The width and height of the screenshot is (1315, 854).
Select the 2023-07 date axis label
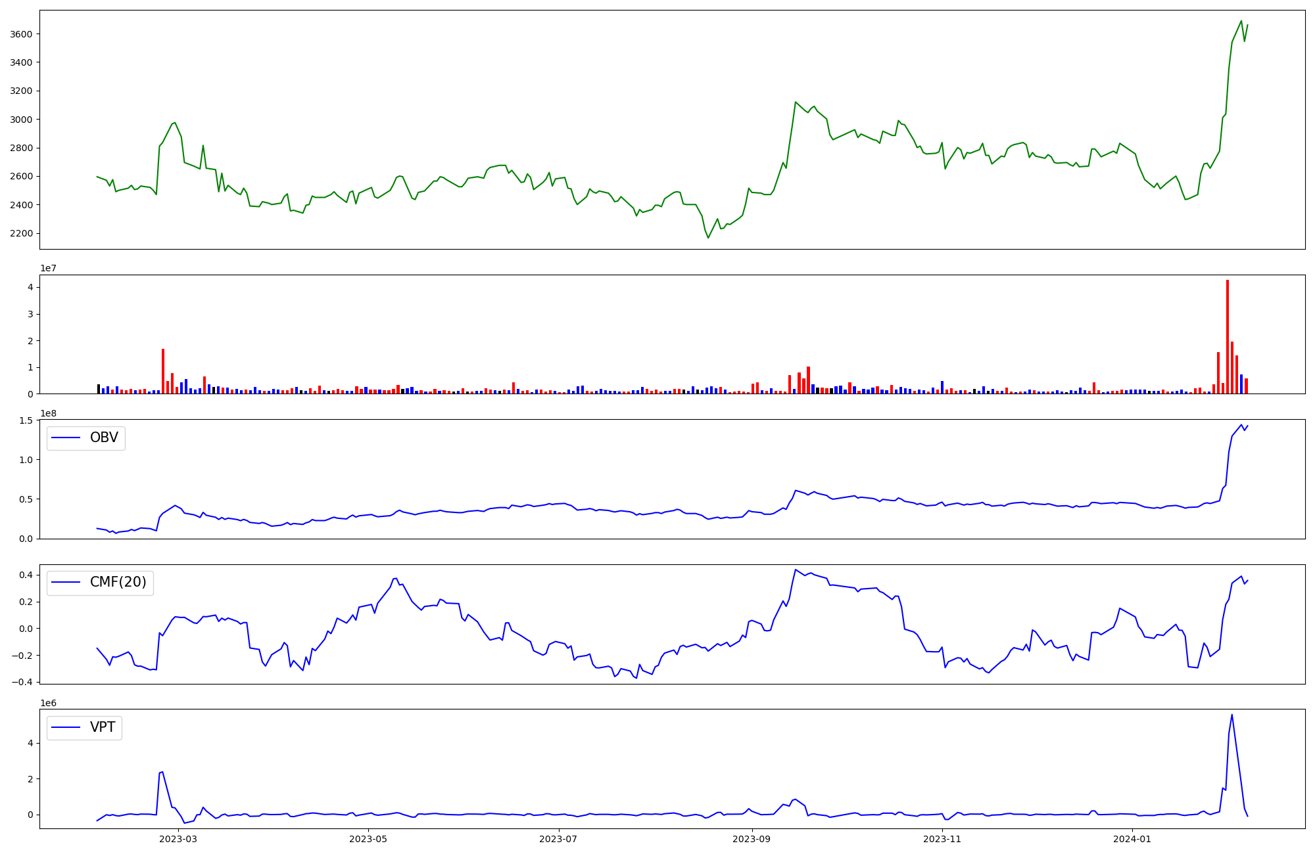[558, 839]
